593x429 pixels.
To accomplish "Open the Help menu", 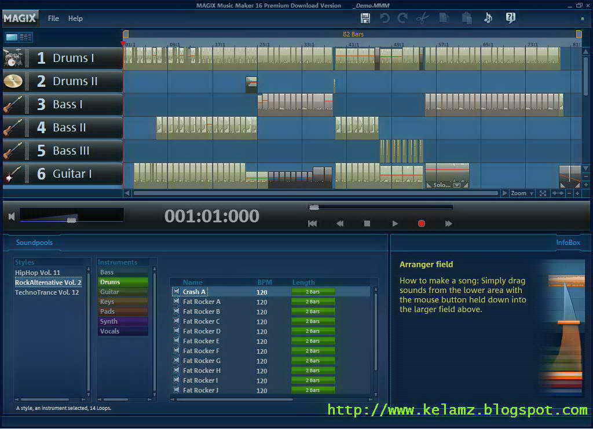I will pyautogui.click(x=75, y=18).
